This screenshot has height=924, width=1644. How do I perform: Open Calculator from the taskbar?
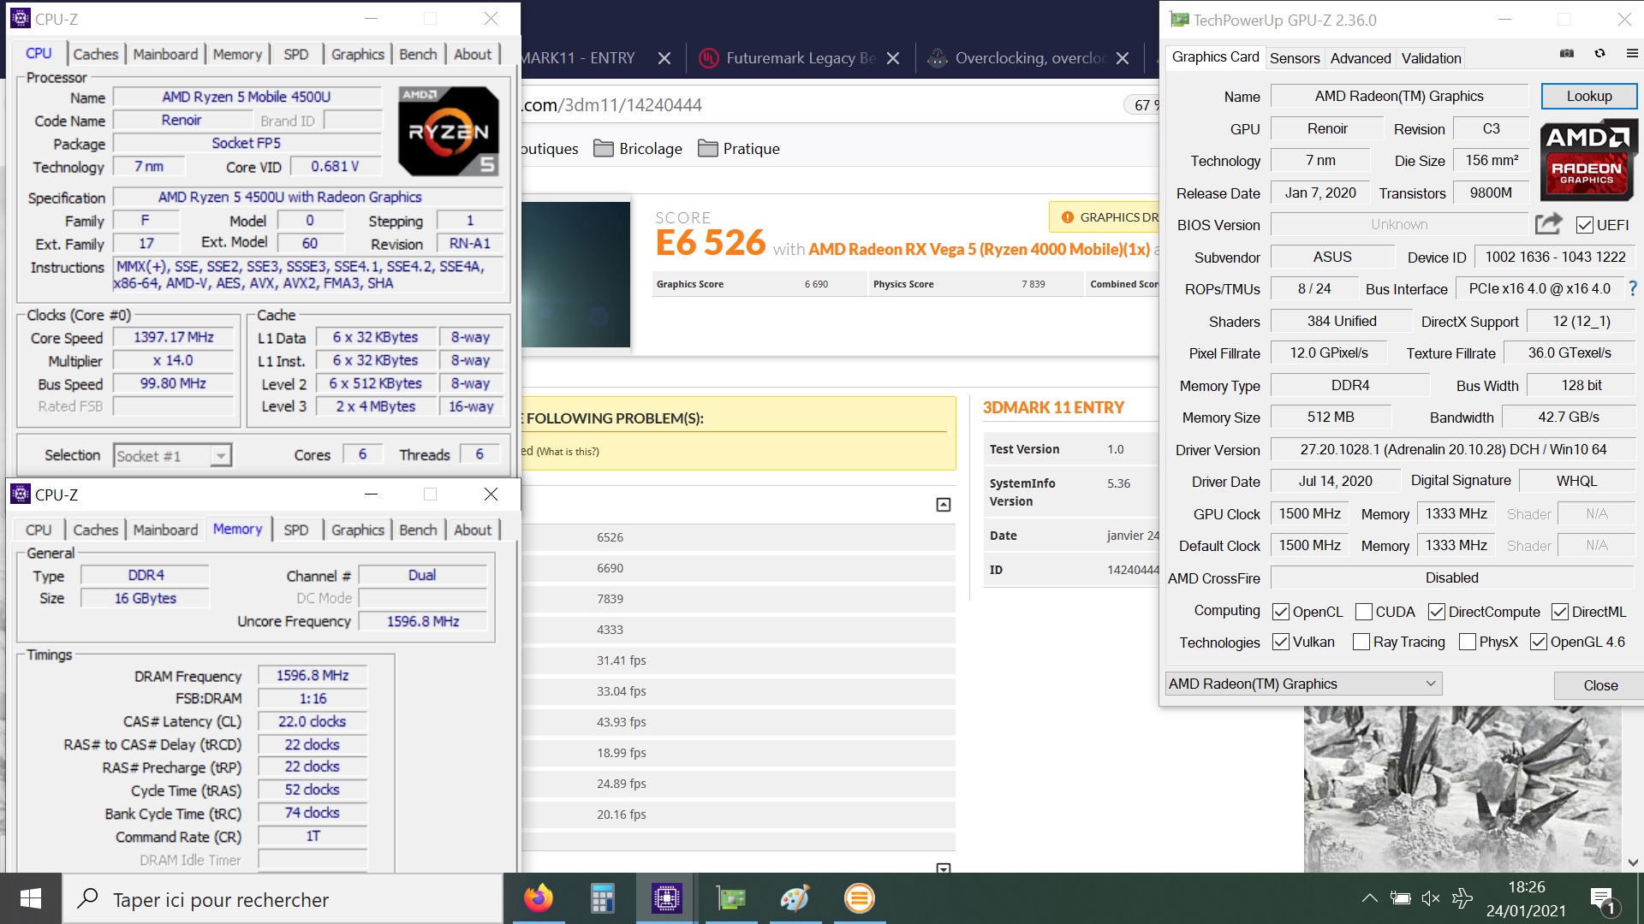click(x=603, y=898)
